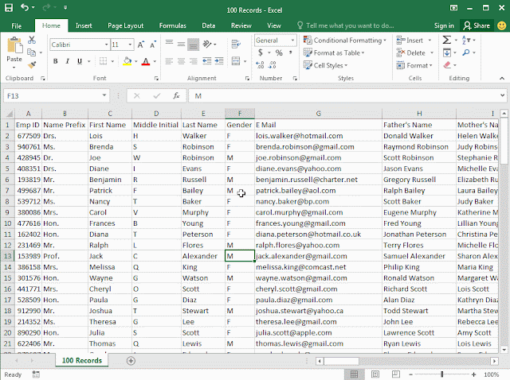Click Increase Decimal icon
This screenshot has height=380, width=510.
(260, 65)
